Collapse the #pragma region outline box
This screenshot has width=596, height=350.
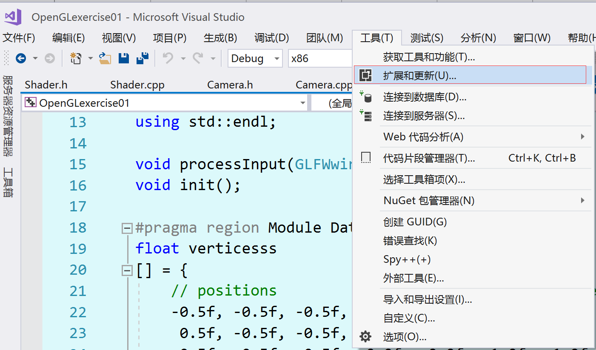(x=127, y=228)
